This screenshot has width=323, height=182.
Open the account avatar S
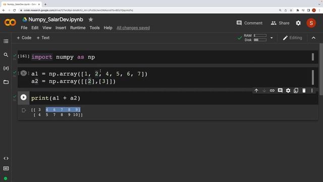(x=311, y=23)
